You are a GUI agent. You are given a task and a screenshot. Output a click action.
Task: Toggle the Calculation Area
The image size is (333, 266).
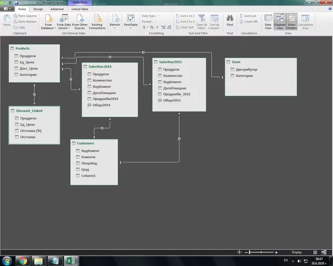tap(305, 21)
